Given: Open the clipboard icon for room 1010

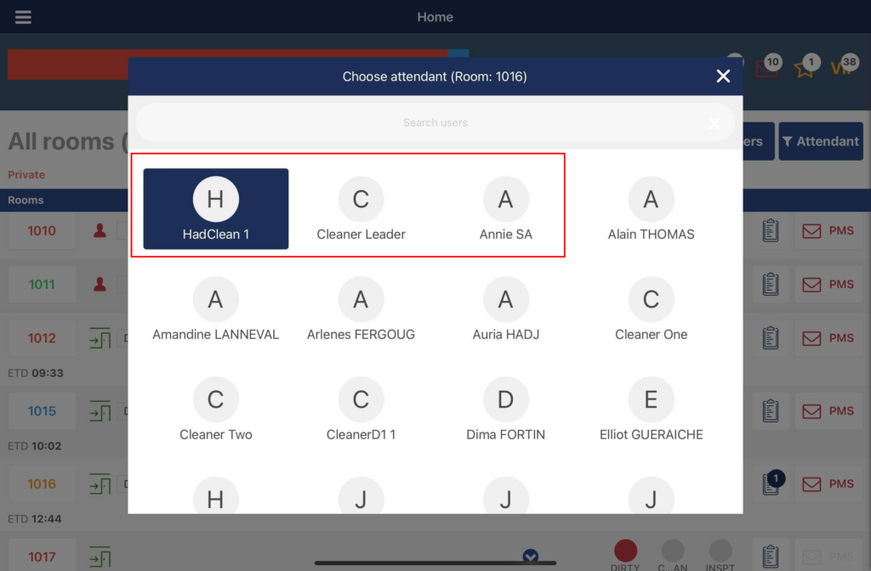Looking at the screenshot, I should tap(771, 231).
